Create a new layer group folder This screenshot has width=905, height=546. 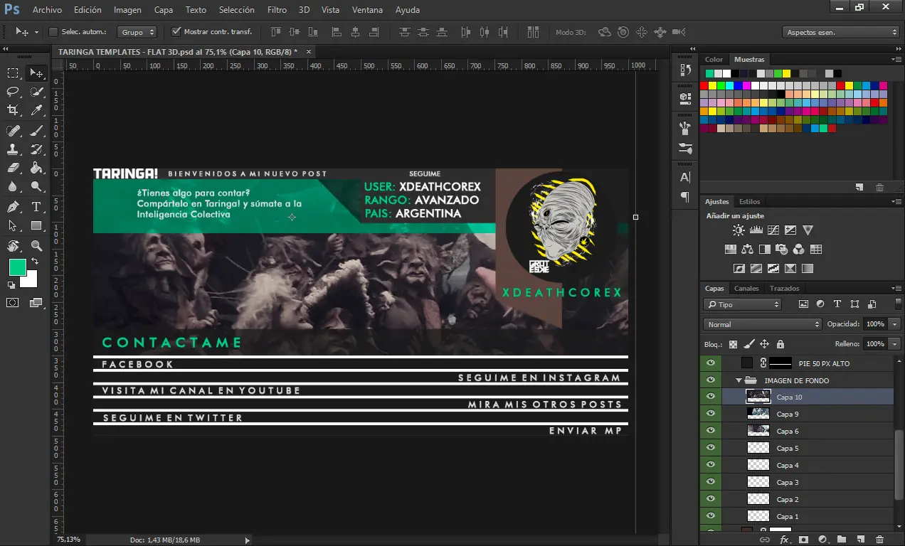pos(841,540)
